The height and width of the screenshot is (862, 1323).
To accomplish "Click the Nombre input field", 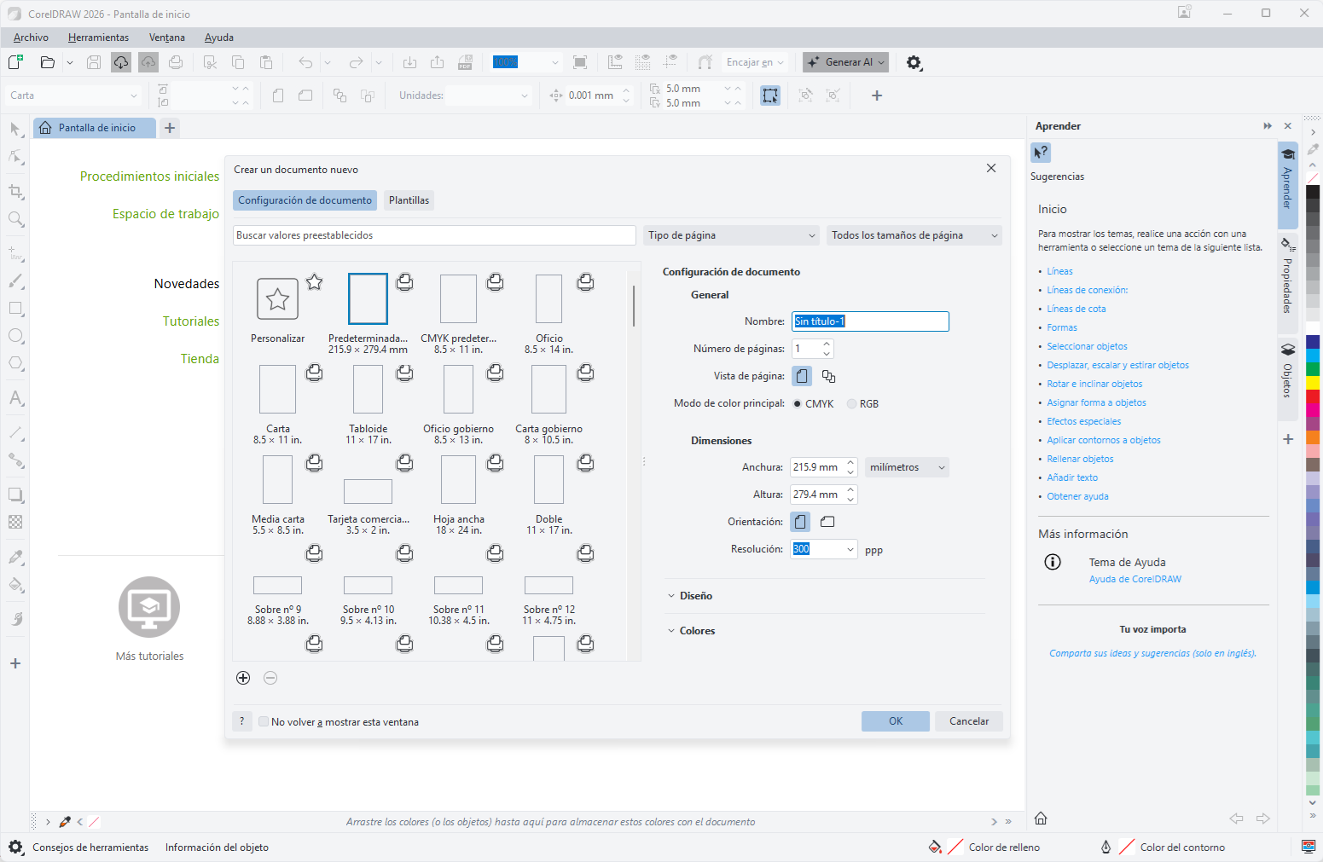I will [x=870, y=321].
